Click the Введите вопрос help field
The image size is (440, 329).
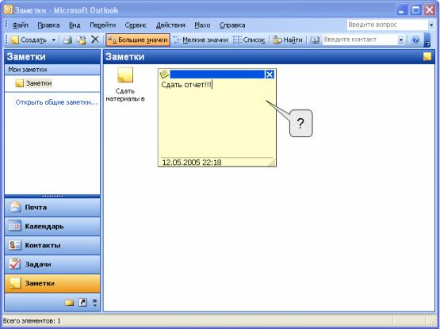point(387,25)
